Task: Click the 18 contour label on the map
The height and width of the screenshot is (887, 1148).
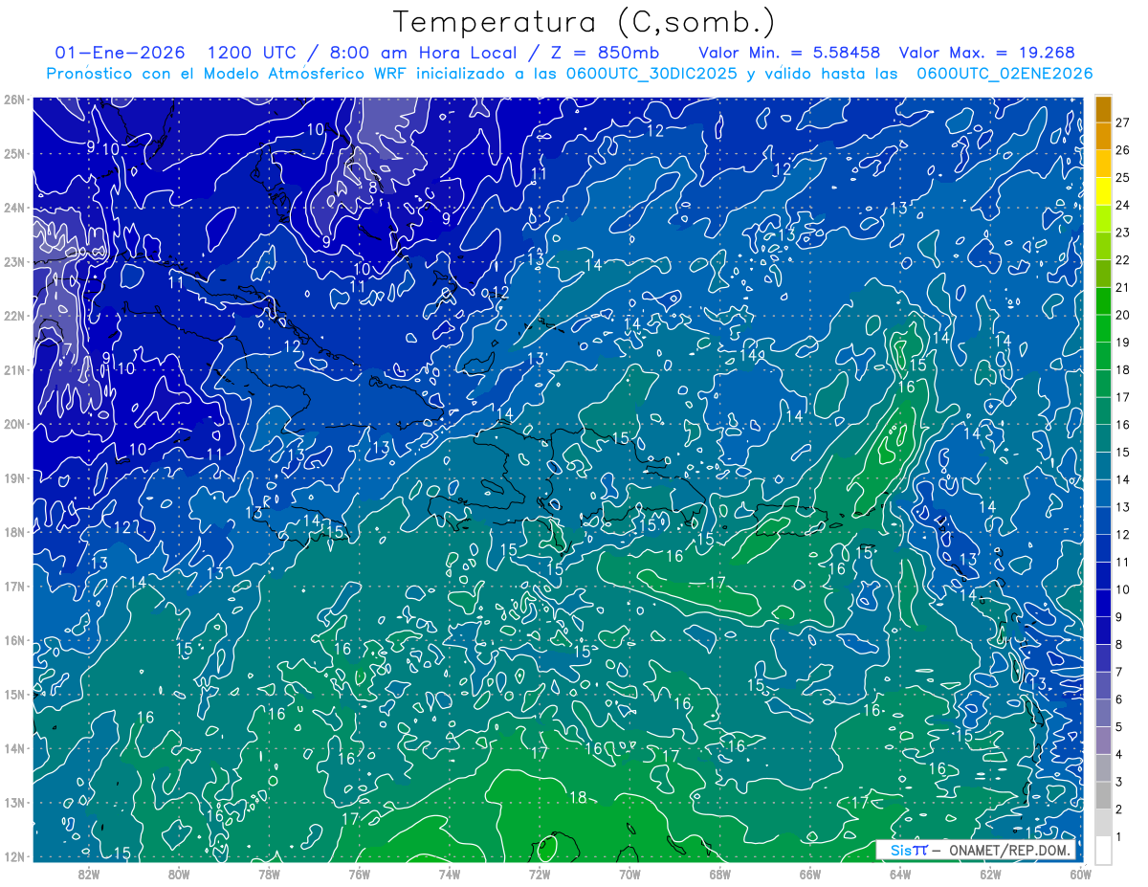Action: point(579,797)
